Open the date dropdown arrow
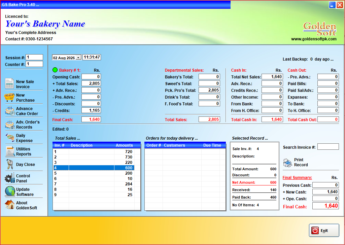This screenshot has width=345, height=245. (78, 58)
